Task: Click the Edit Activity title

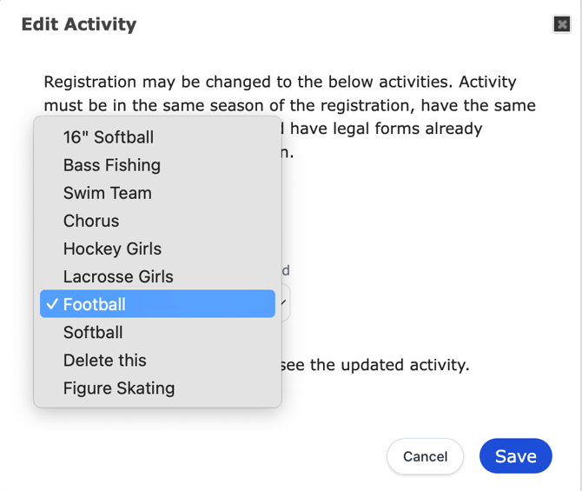Action: tap(79, 24)
